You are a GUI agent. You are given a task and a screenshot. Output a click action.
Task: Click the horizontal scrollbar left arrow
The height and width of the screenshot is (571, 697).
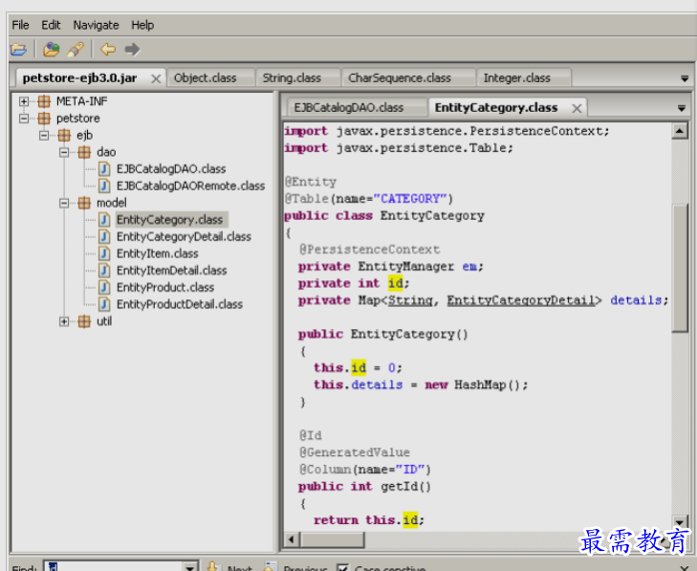(292, 539)
